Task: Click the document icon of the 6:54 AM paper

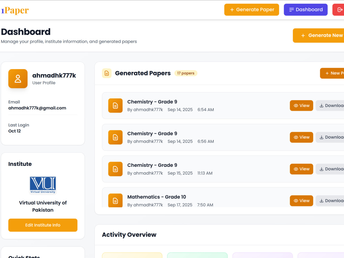Action: coord(115,106)
